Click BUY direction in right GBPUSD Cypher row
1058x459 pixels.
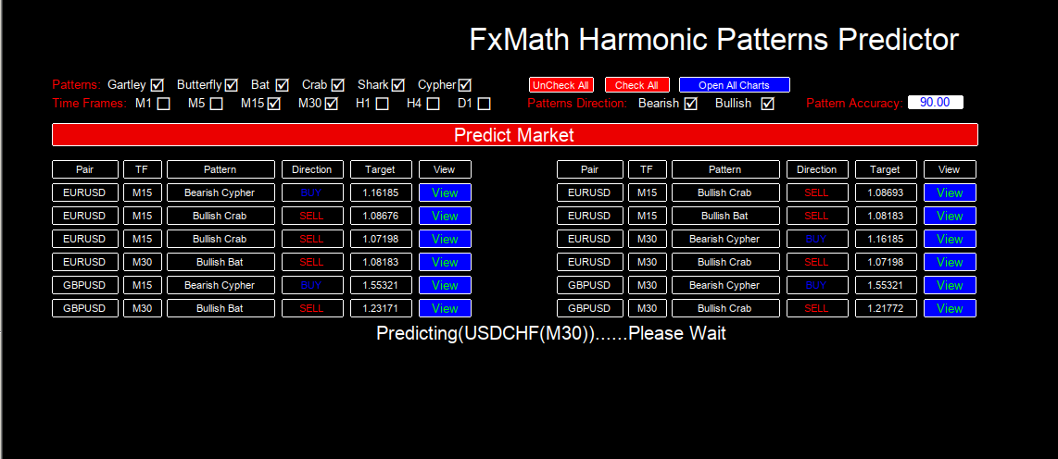816,285
